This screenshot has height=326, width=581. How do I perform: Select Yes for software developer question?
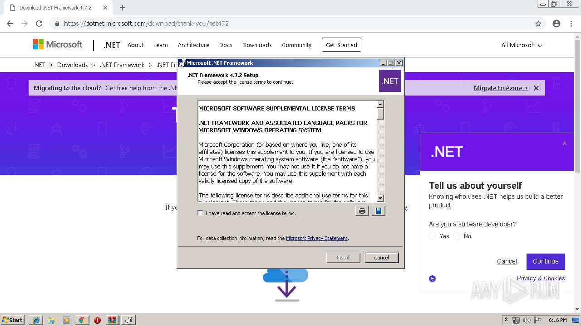(x=432, y=236)
